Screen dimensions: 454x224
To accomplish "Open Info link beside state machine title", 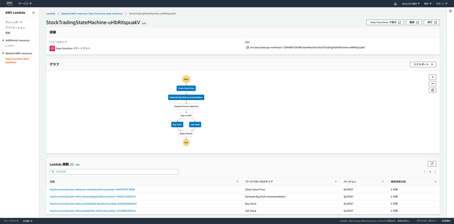I will (x=144, y=23).
